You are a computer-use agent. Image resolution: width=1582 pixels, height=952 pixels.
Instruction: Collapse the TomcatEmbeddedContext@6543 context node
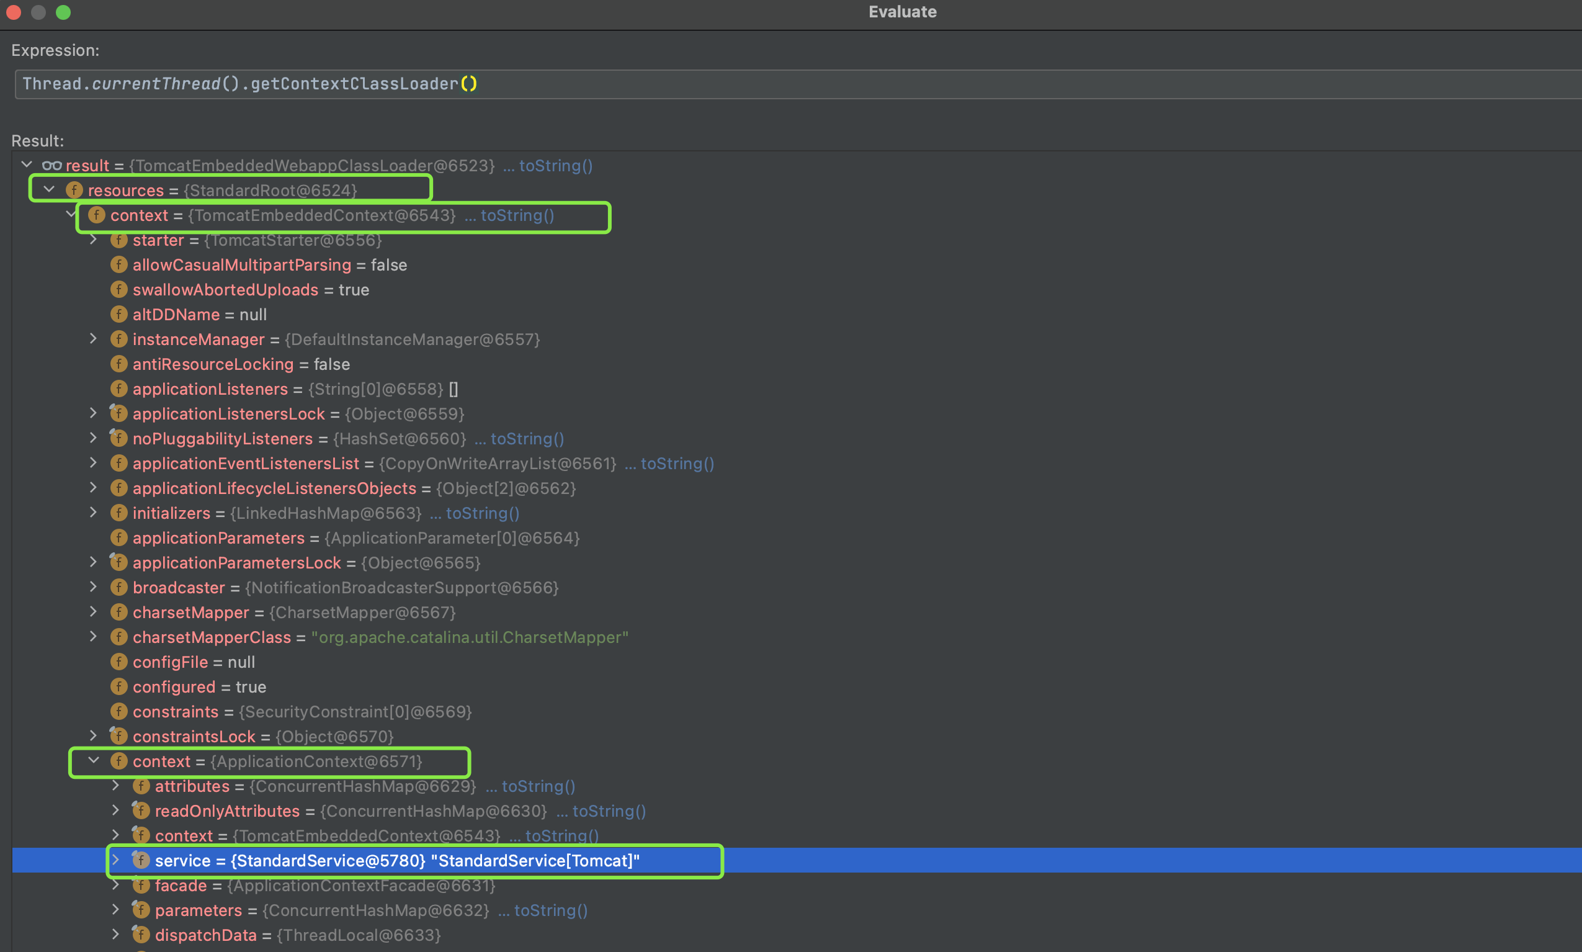pos(71,214)
